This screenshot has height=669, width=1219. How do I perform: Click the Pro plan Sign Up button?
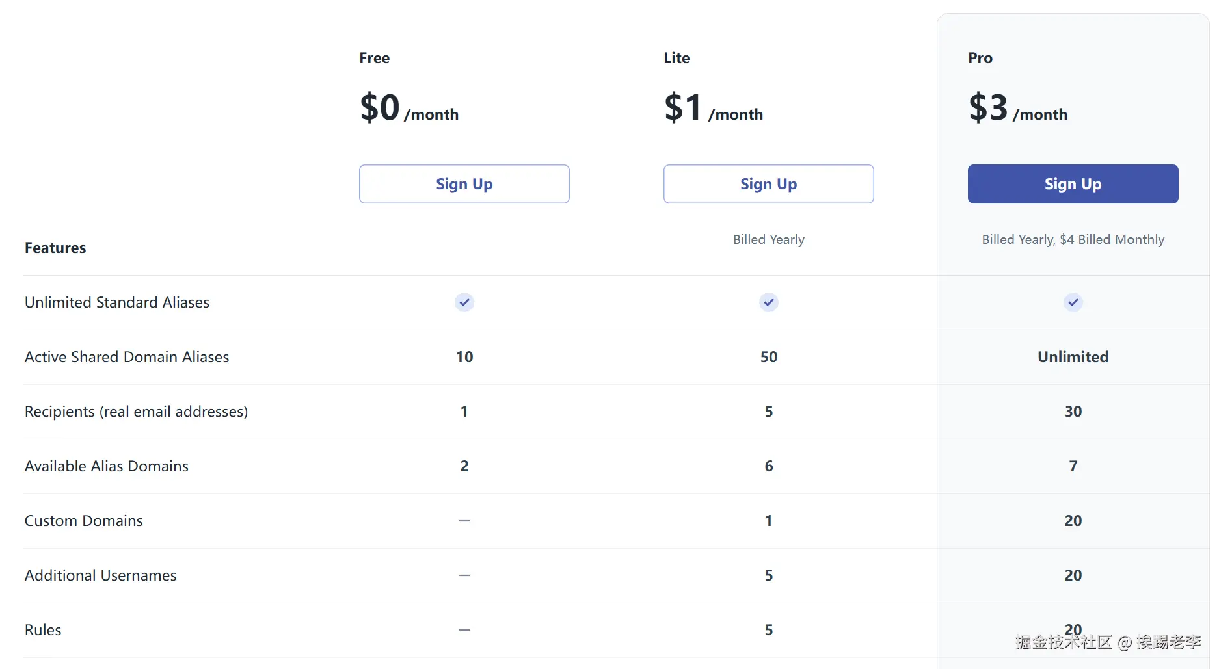pyautogui.click(x=1073, y=184)
